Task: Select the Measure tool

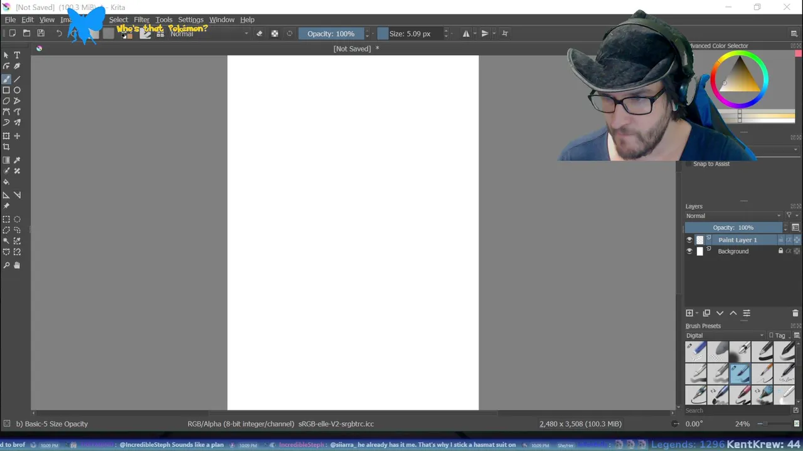Action: 17,195
